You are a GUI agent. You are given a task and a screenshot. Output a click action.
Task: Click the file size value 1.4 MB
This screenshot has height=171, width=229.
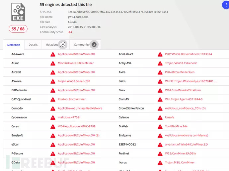[72, 22]
